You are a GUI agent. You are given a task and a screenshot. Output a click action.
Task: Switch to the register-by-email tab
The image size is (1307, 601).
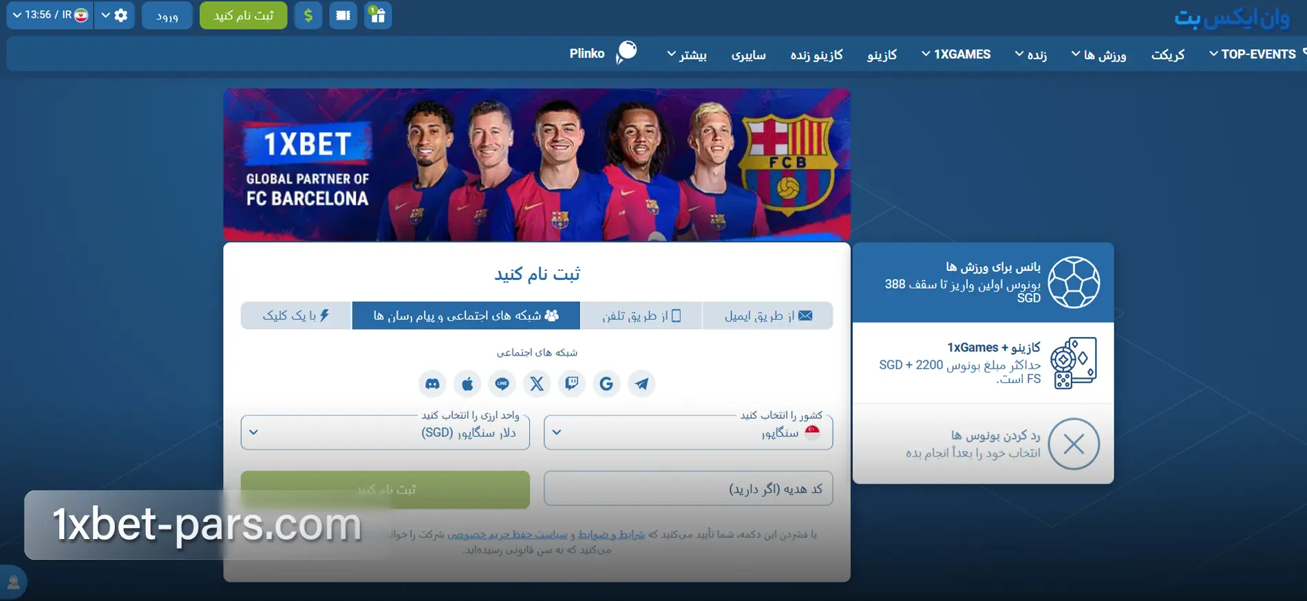tap(768, 316)
